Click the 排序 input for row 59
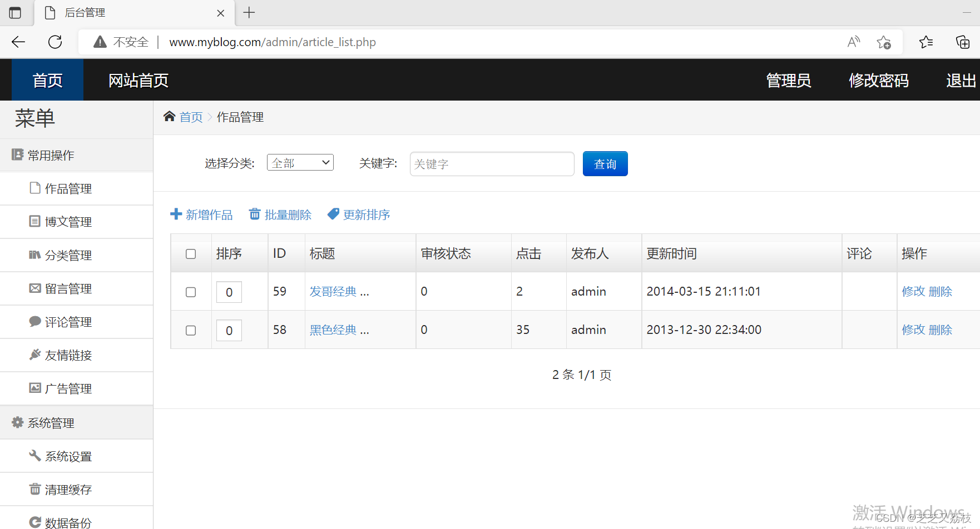Image resolution: width=980 pixels, height=529 pixels. [x=229, y=292]
